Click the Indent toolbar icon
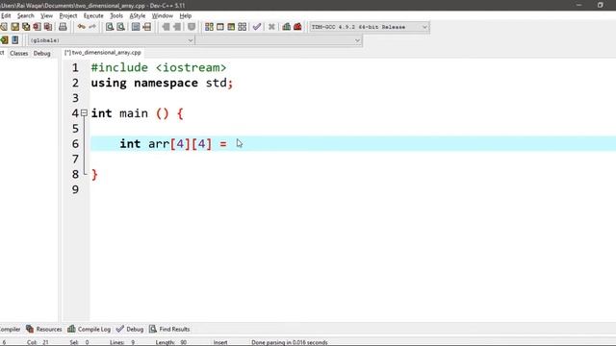 [167, 27]
